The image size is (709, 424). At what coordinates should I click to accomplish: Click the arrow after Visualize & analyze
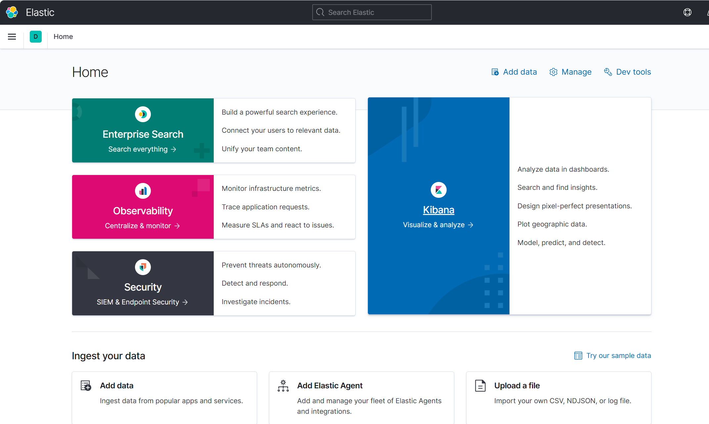point(471,225)
